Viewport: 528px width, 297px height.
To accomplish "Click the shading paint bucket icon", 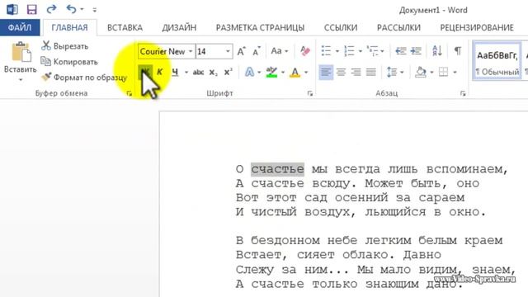I will click(x=420, y=72).
